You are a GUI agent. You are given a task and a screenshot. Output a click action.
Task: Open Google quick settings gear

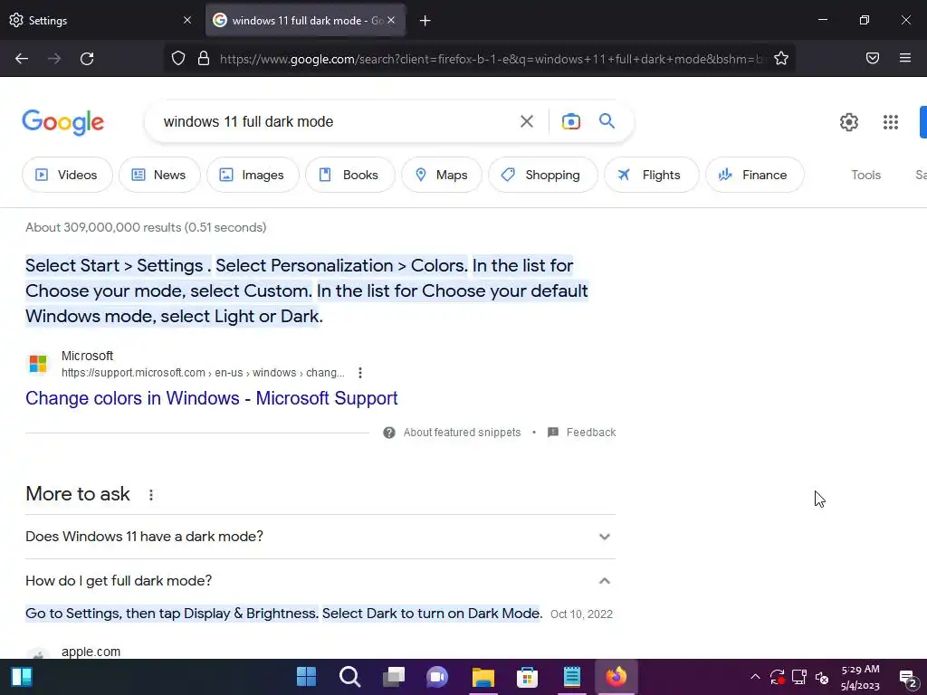click(849, 122)
